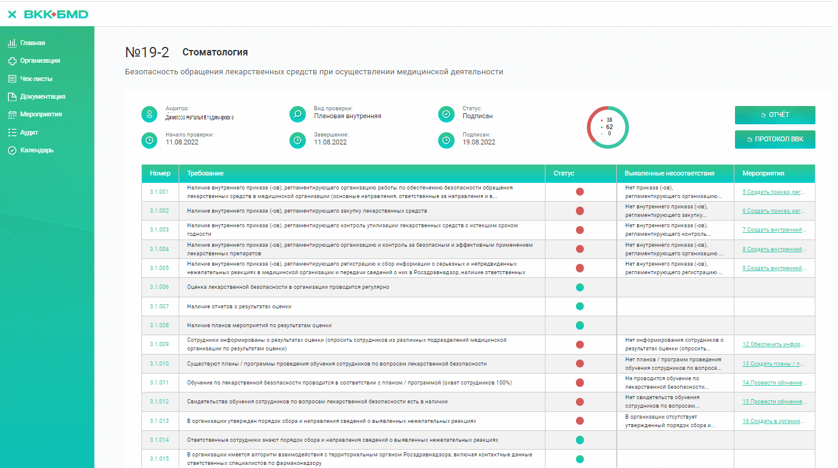
Task: Click red status dot in row 3.1.001
Action: [580, 192]
